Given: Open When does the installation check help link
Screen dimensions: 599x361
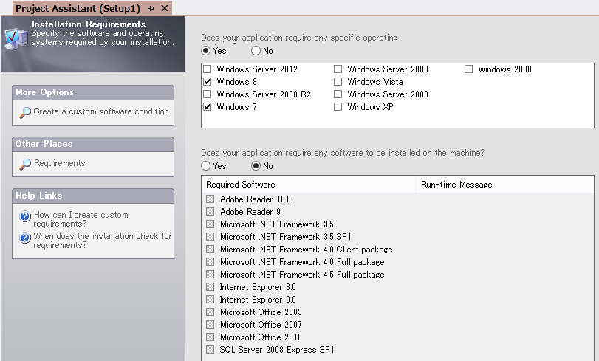Looking at the screenshot, I should [x=103, y=241].
